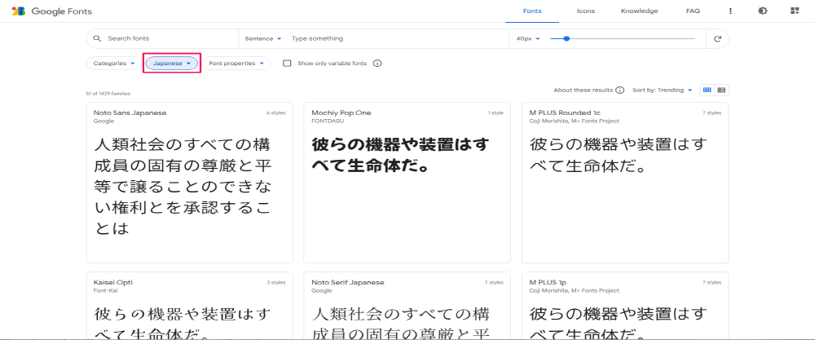This screenshot has height=340, width=815.
Task: Switch to list view layout
Action: pyautogui.click(x=721, y=90)
